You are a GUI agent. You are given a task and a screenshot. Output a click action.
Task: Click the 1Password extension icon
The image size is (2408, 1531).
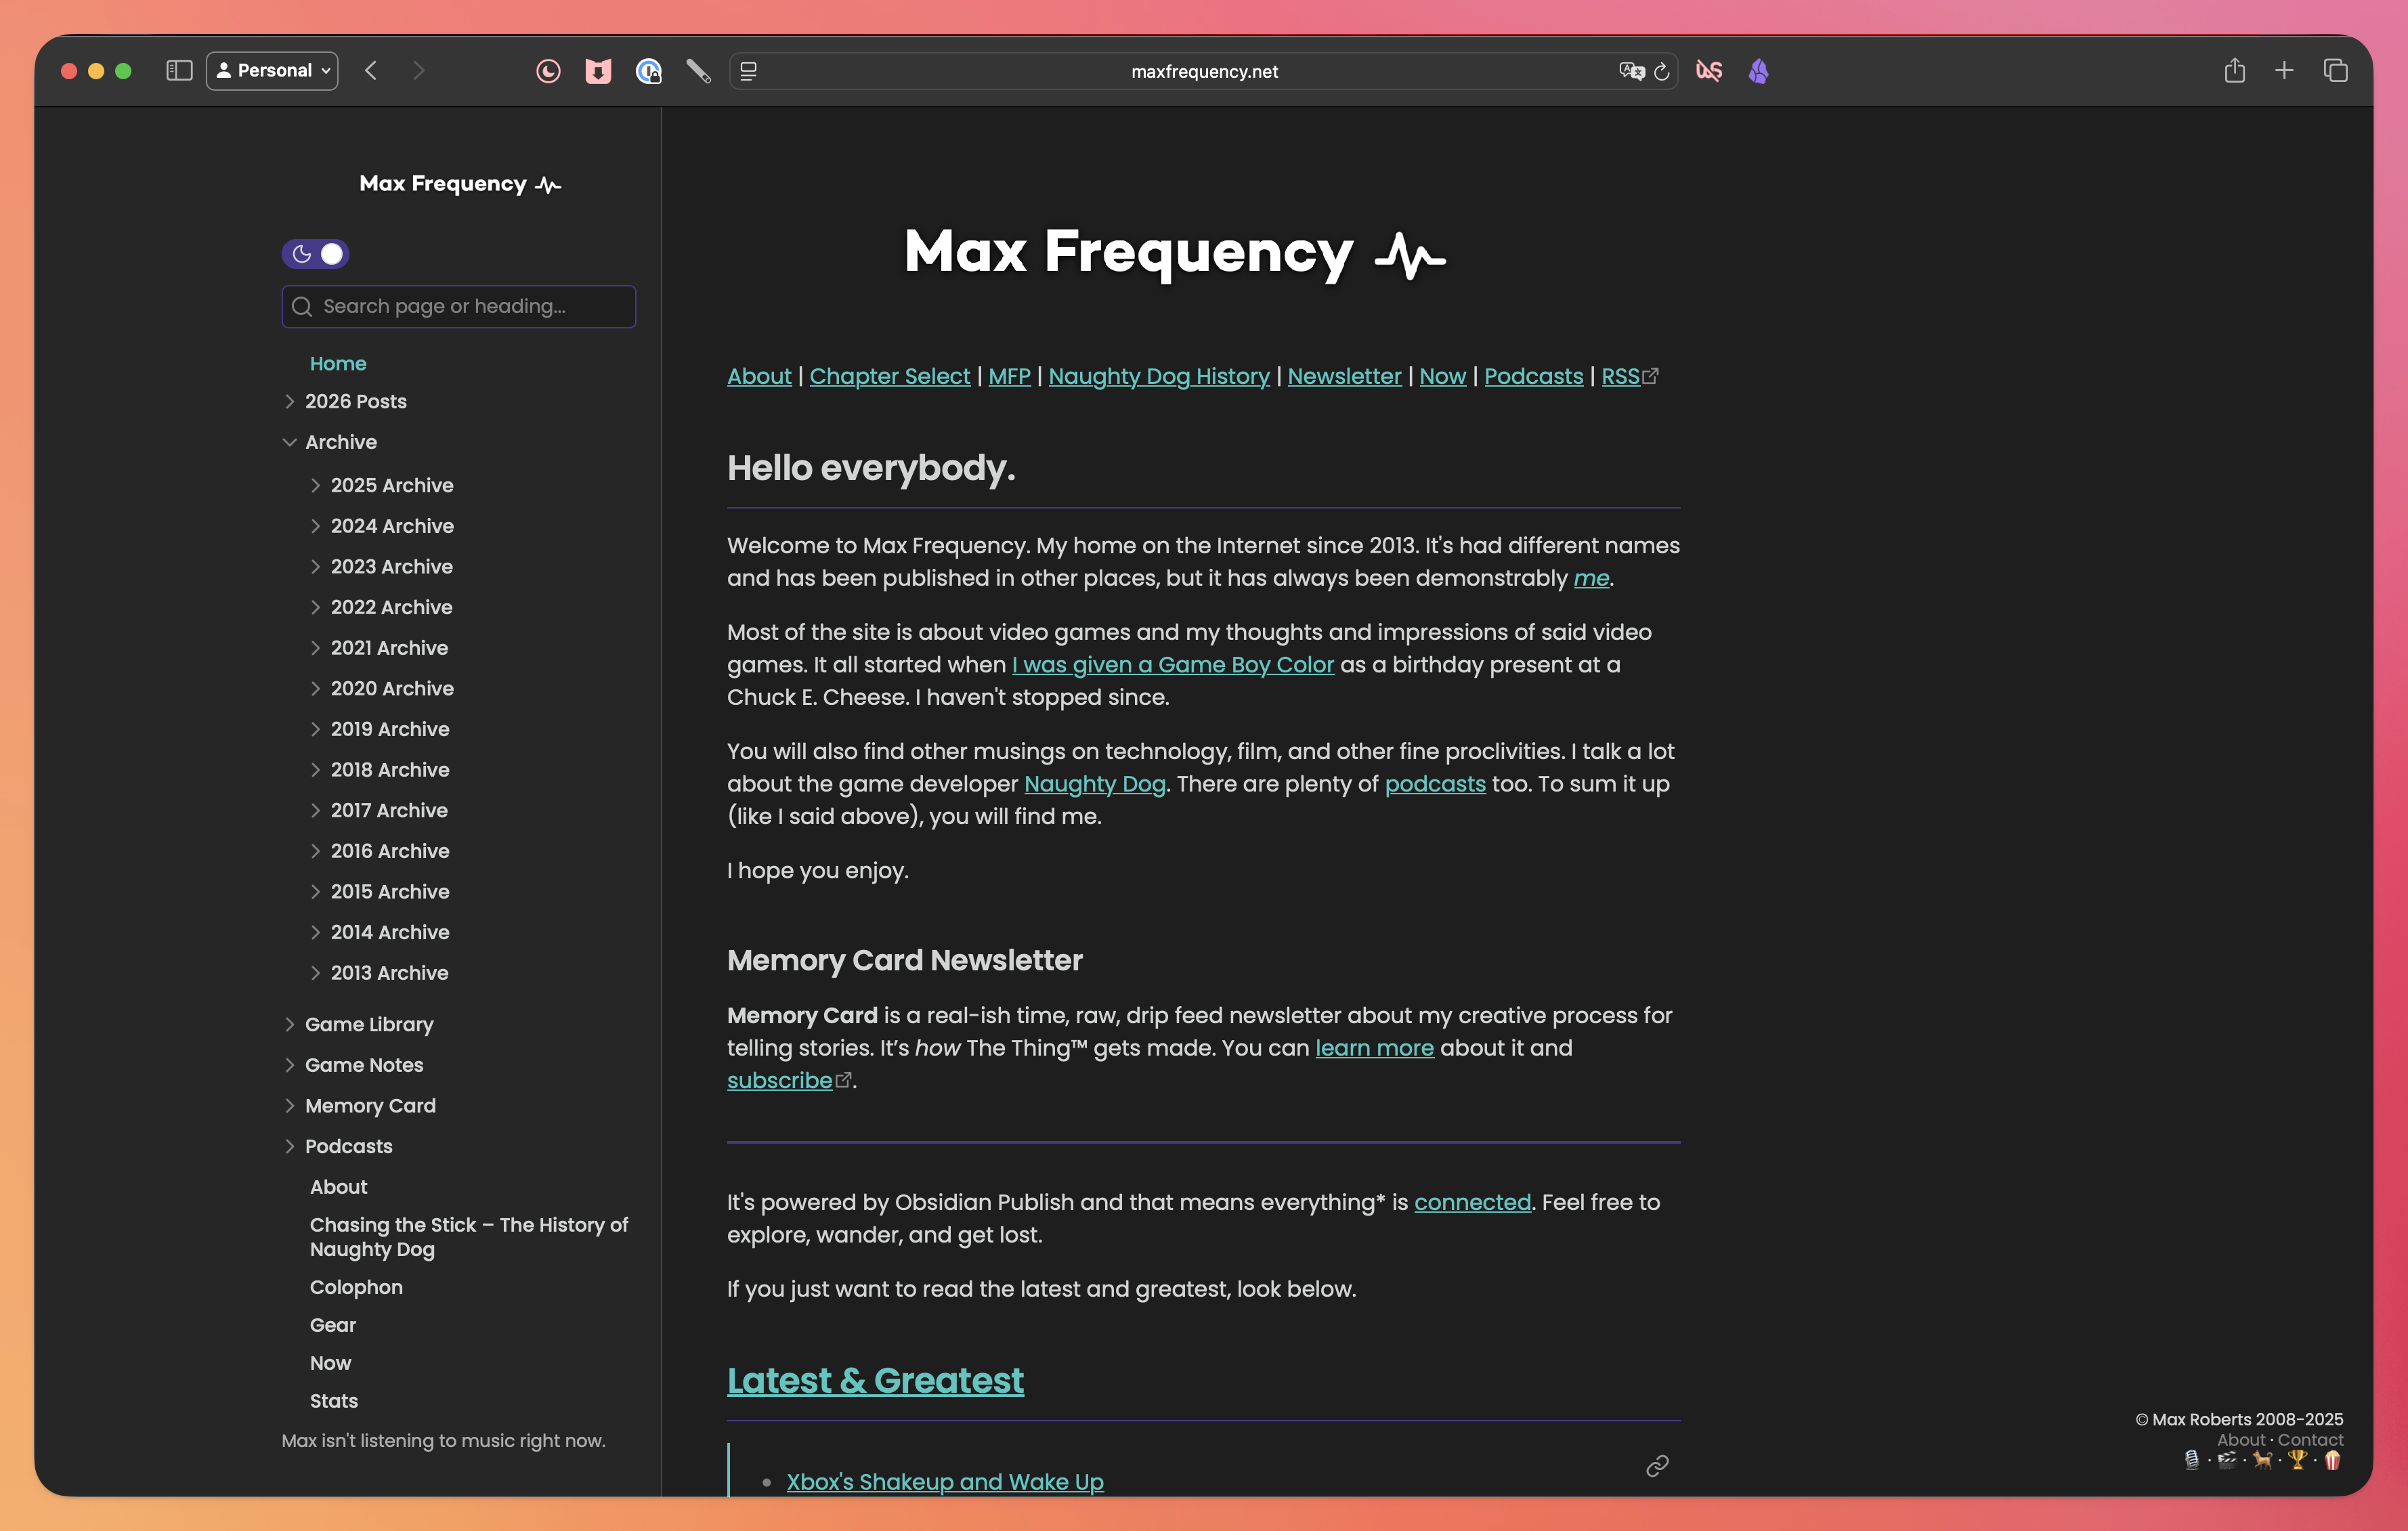click(649, 71)
